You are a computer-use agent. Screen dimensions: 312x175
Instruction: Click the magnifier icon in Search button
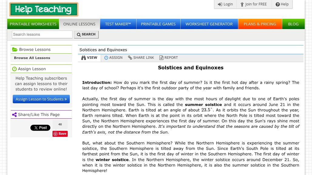click(x=79, y=35)
